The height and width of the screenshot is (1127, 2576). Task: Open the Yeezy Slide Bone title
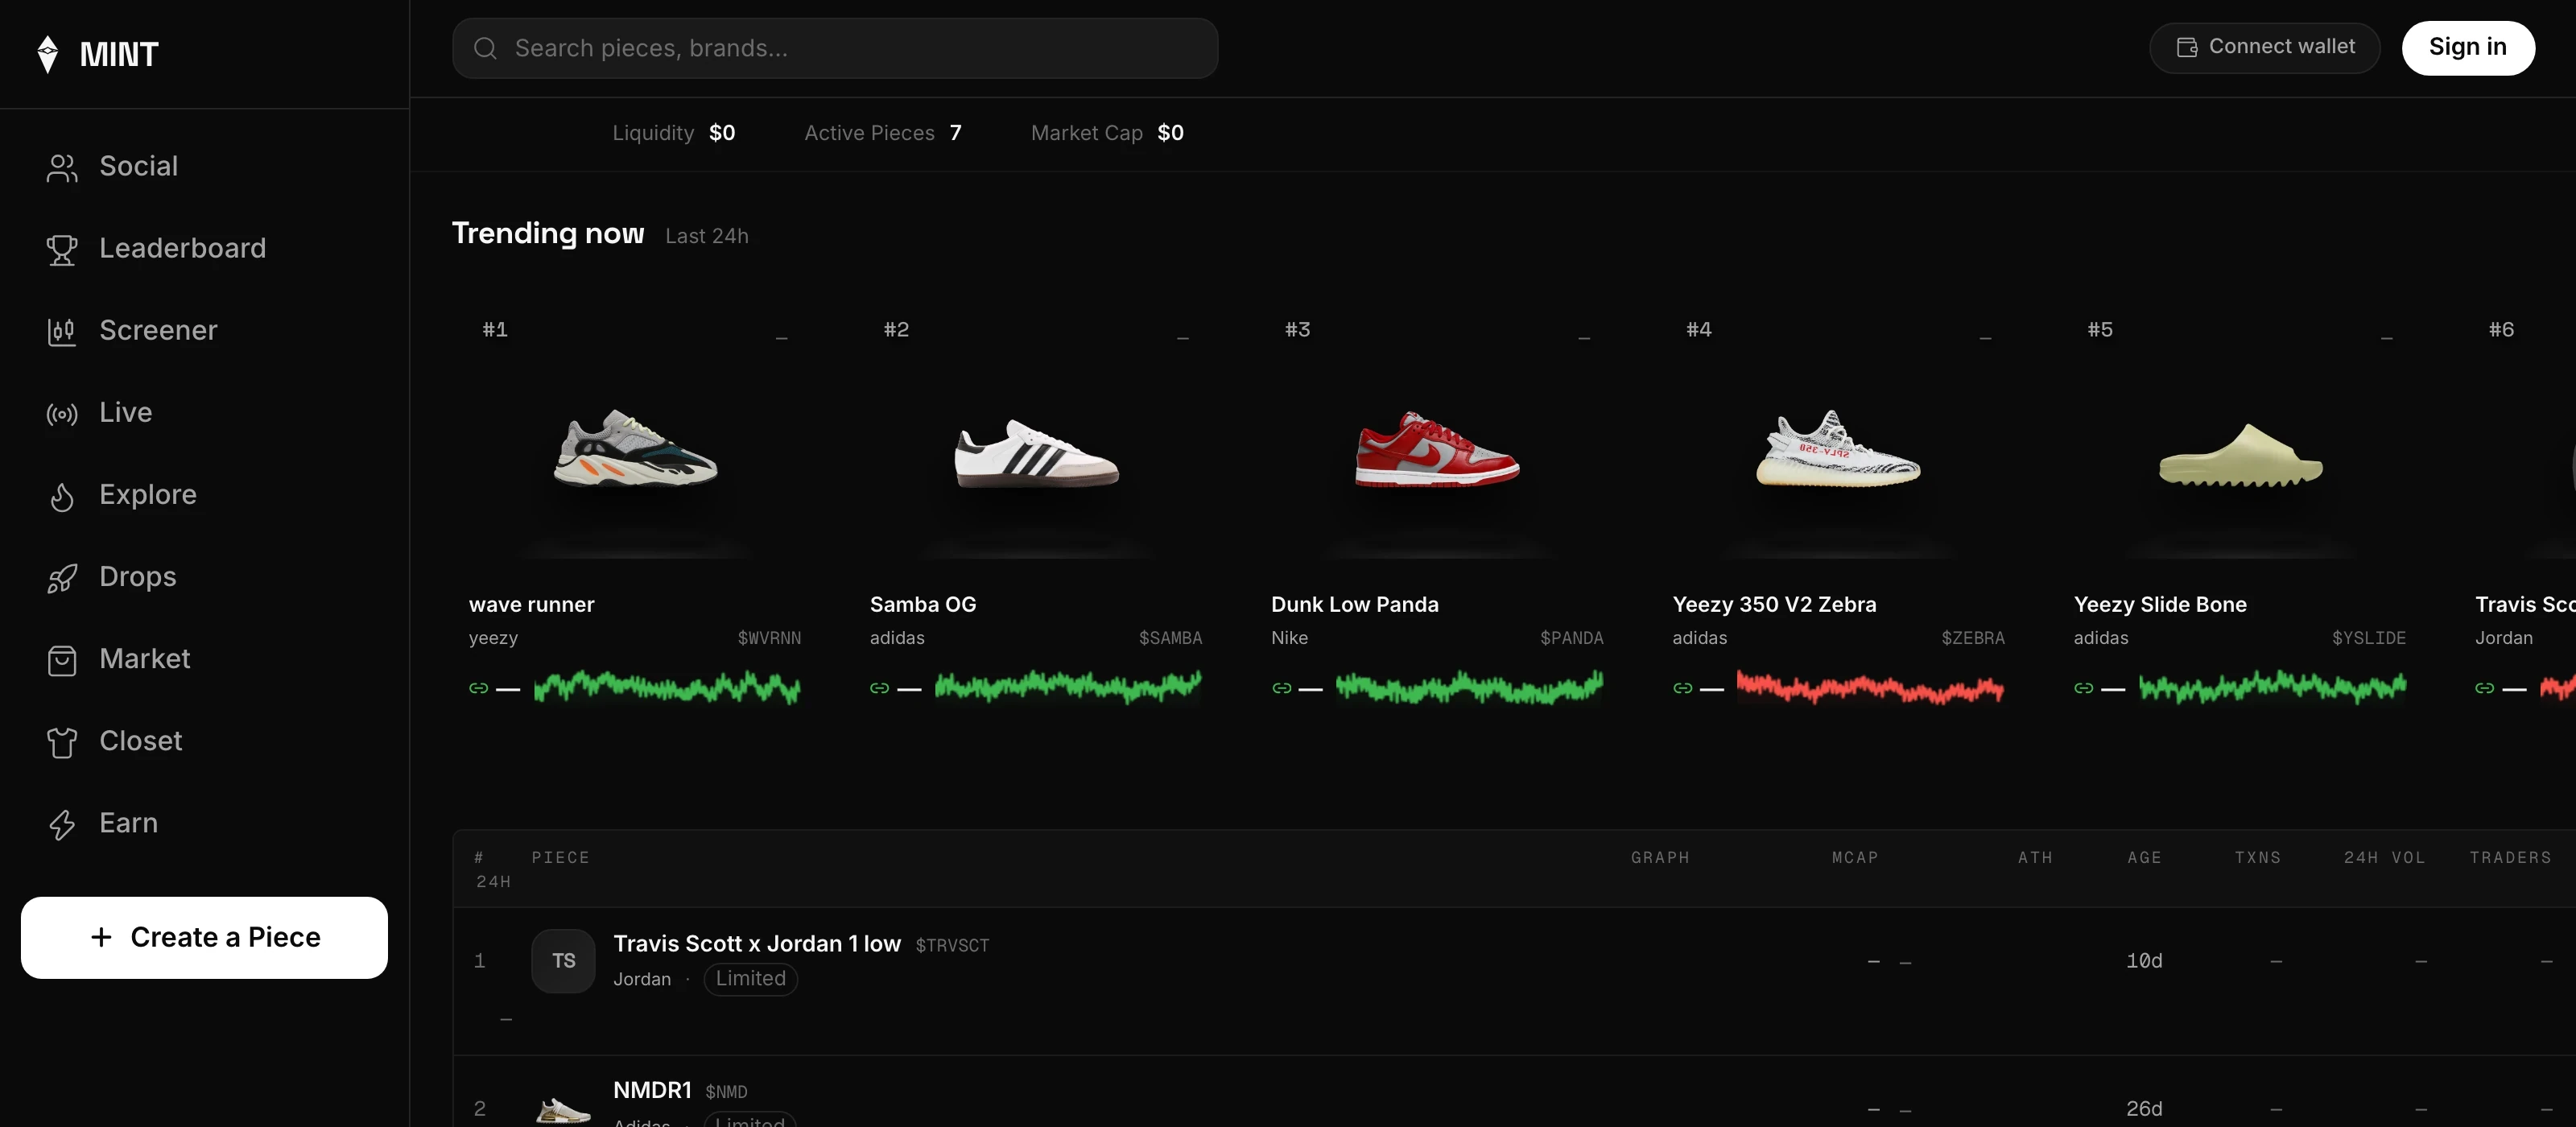click(x=2160, y=604)
